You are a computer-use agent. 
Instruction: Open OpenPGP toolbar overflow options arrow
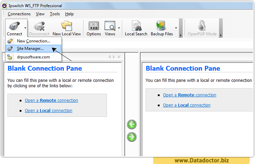click(221, 35)
